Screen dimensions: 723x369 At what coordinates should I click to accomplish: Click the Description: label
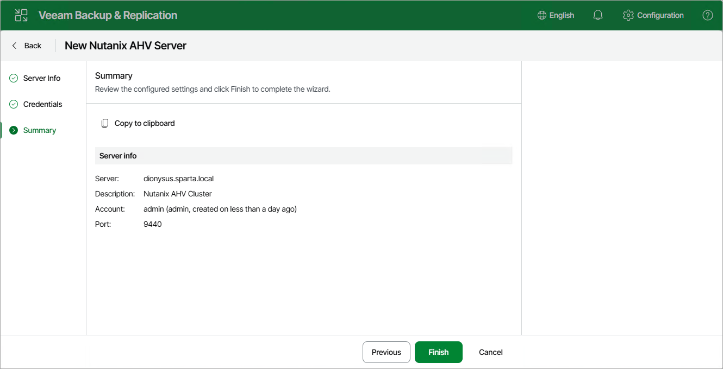tap(115, 194)
